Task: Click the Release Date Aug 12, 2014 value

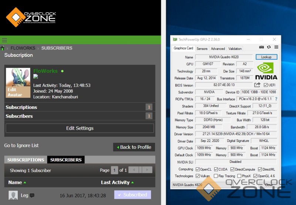Action: (206, 78)
